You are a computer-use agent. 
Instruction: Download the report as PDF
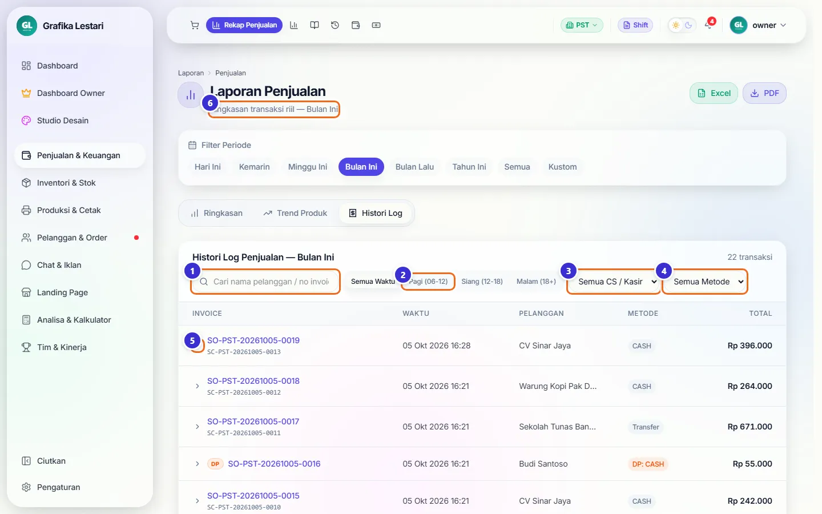click(764, 93)
